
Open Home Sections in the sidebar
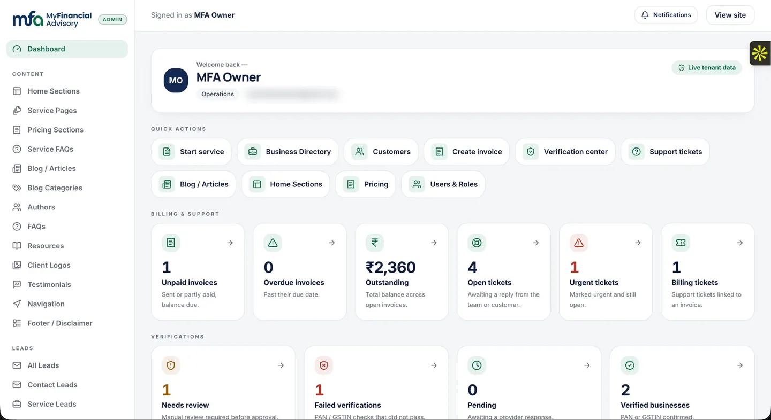point(67,91)
